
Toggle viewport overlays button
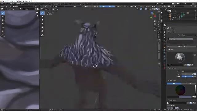pyautogui.click(x=146, y=9)
